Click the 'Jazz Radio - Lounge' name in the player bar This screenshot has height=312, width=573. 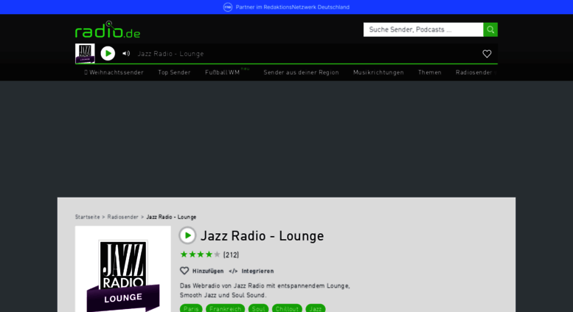pyautogui.click(x=170, y=54)
